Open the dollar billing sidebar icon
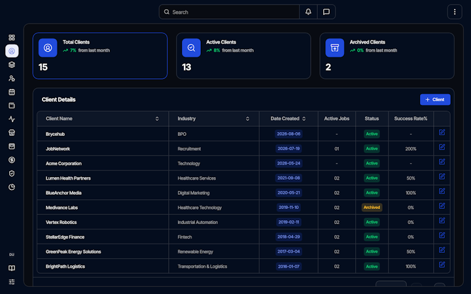The height and width of the screenshot is (294, 471). pos(12,160)
